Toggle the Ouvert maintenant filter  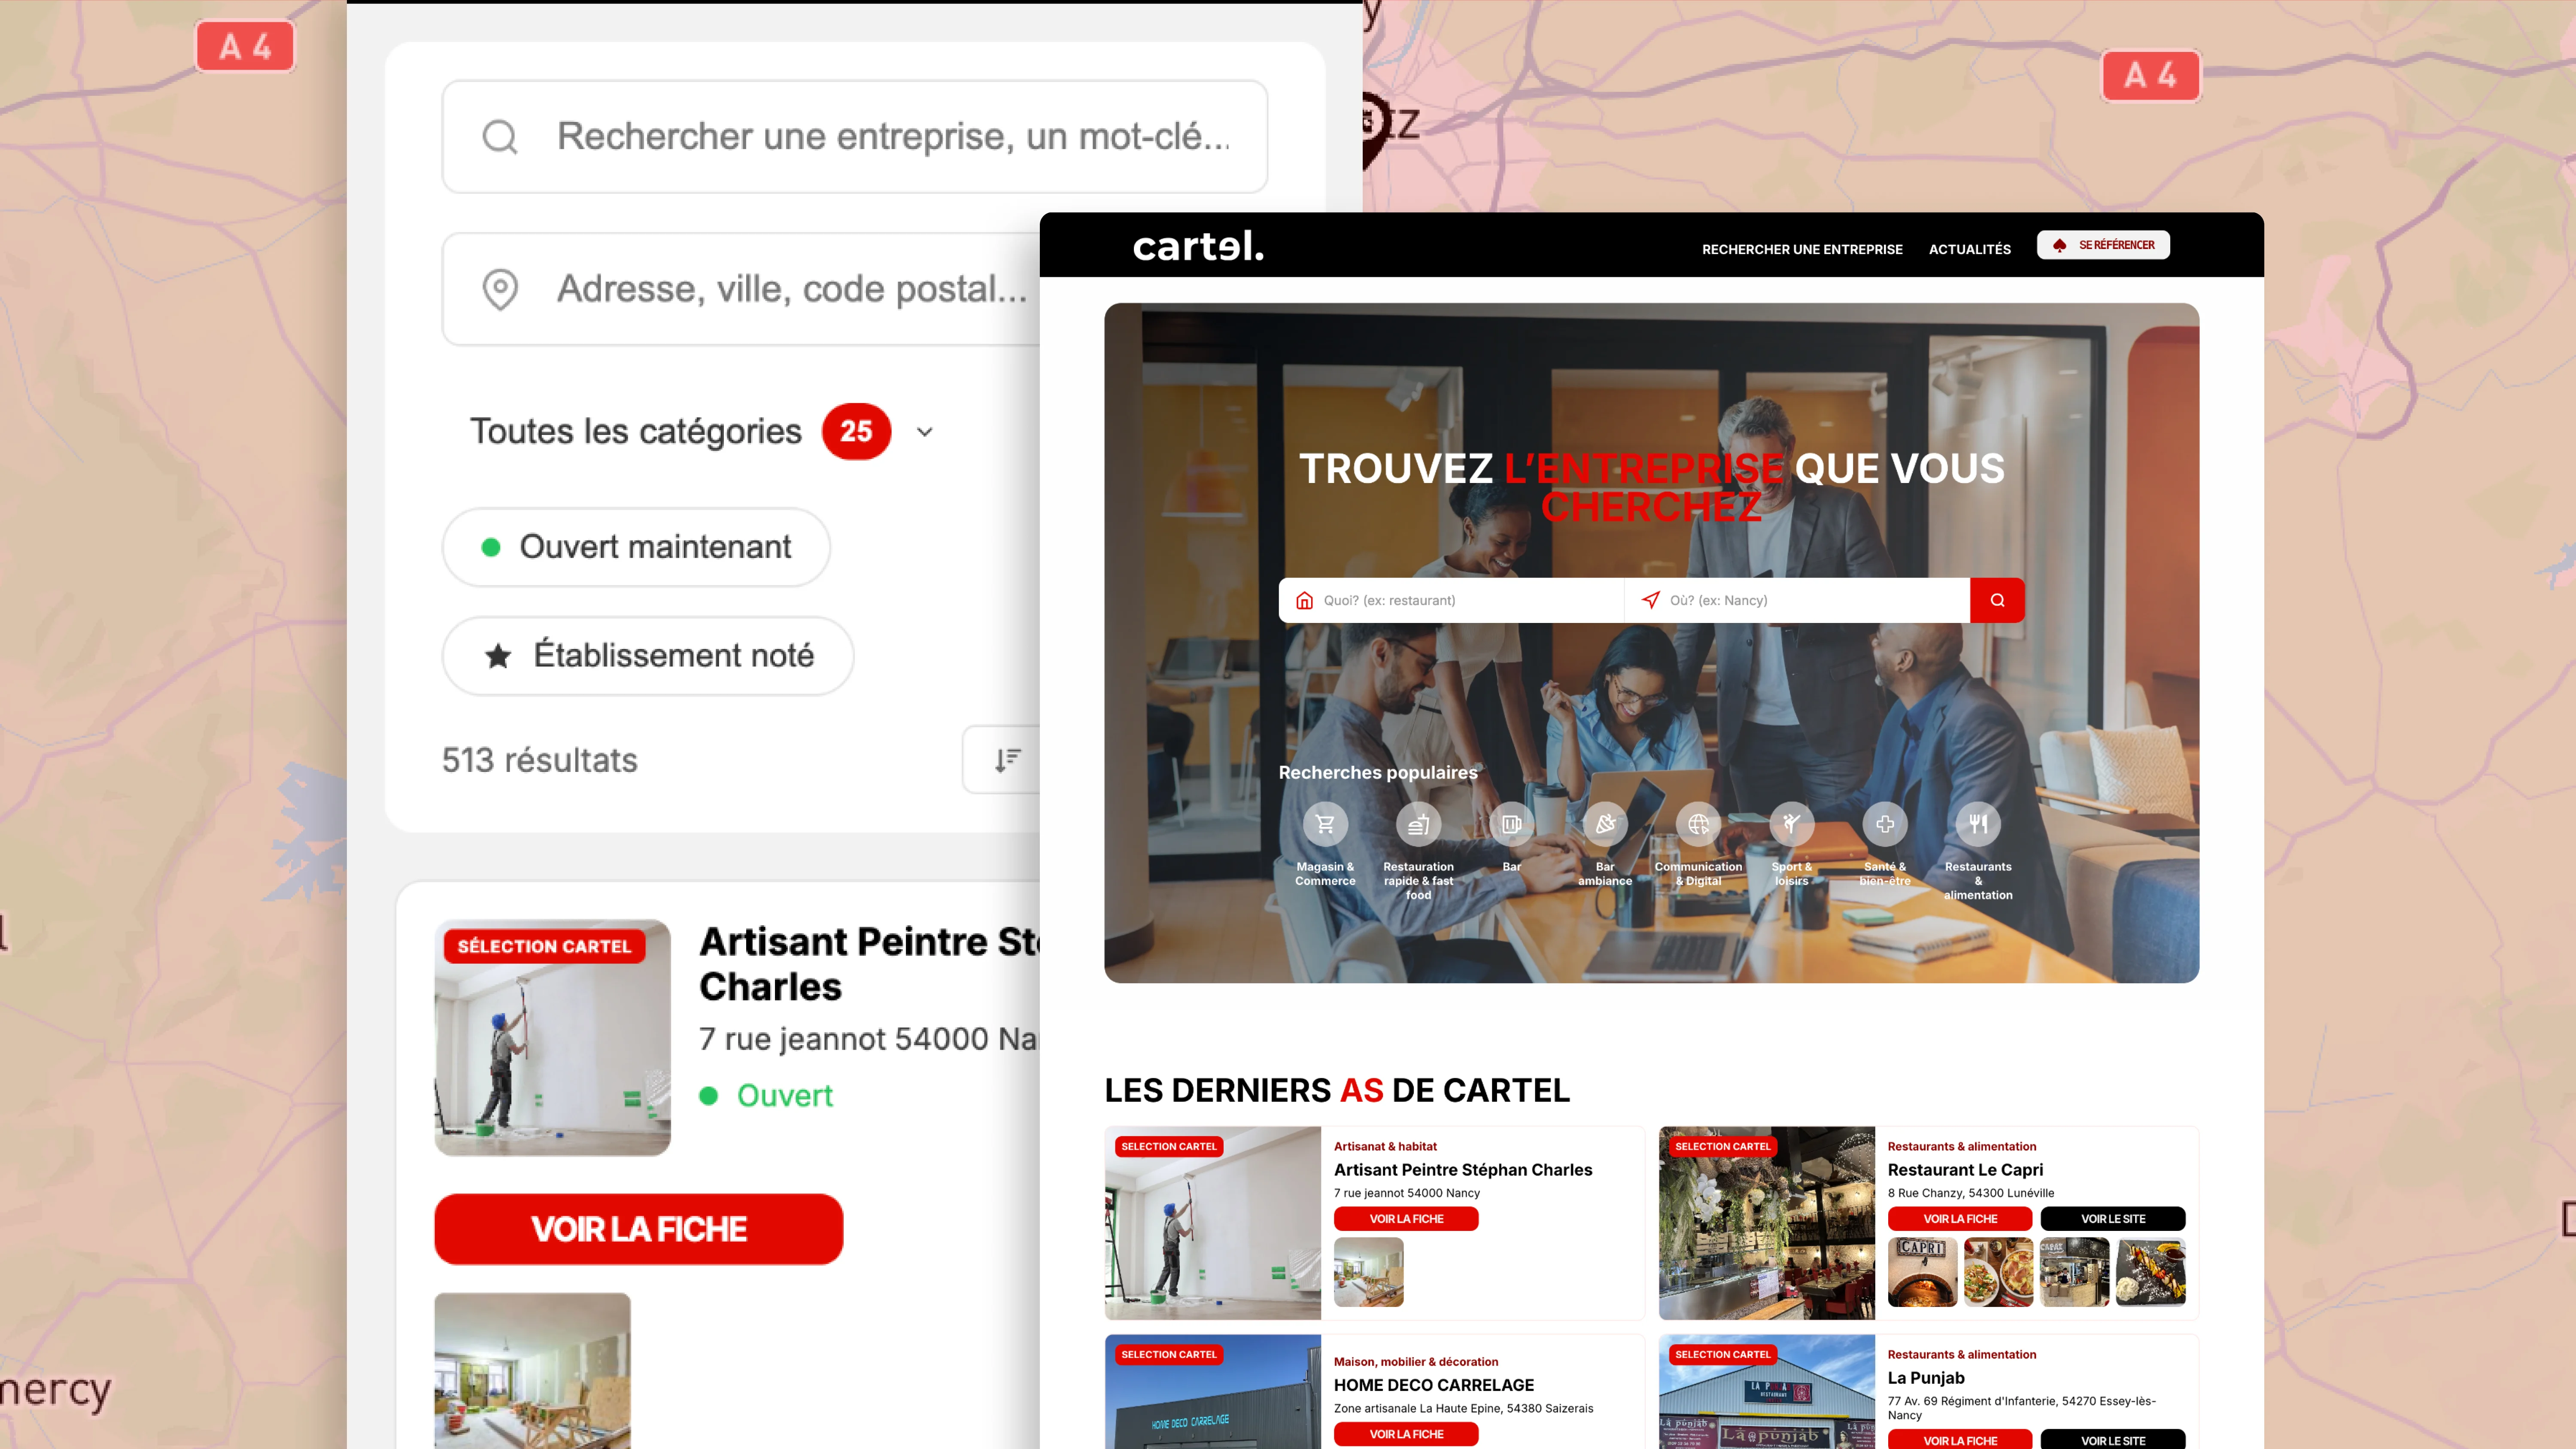[636, 547]
